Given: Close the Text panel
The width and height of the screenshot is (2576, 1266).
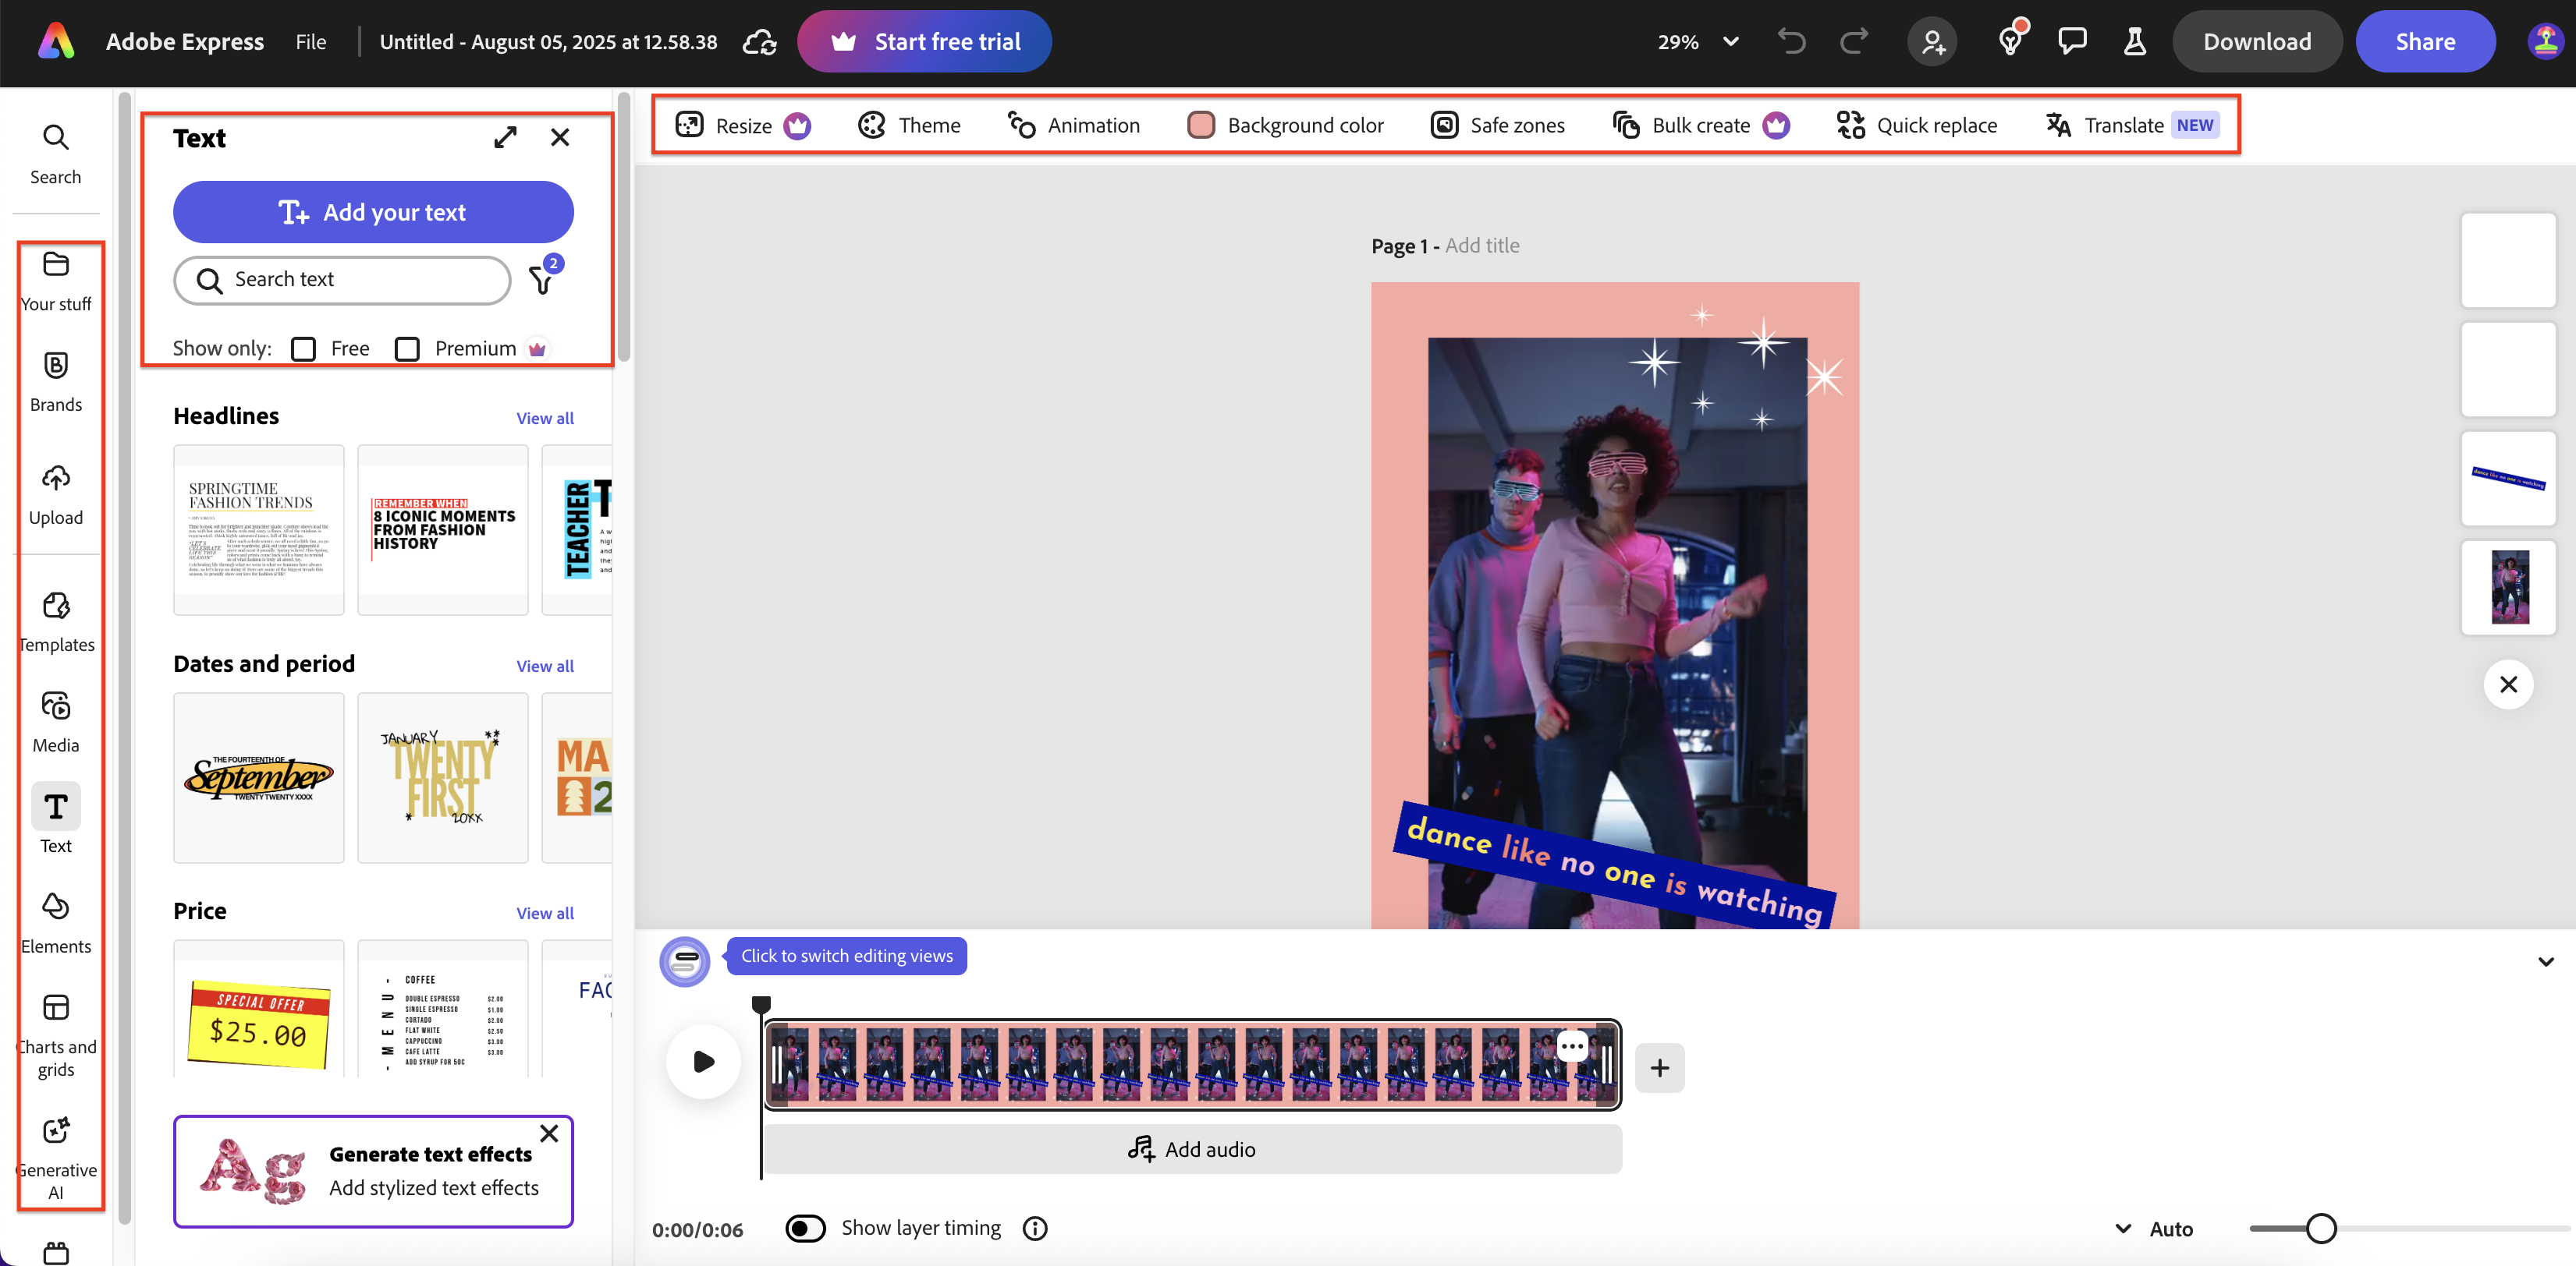Looking at the screenshot, I should point(560,138).
